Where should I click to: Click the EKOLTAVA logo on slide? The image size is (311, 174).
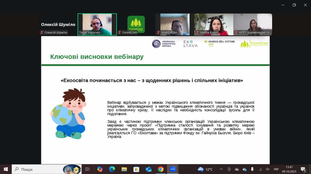click(x=190, y=44)
